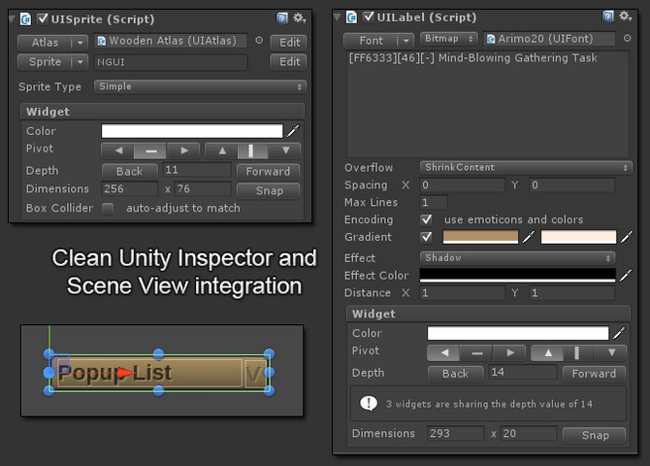The height and width of the screenshot is (466, 650).
Task: Click object picker circle beside Arimo20 font
Action: [627, 38]
